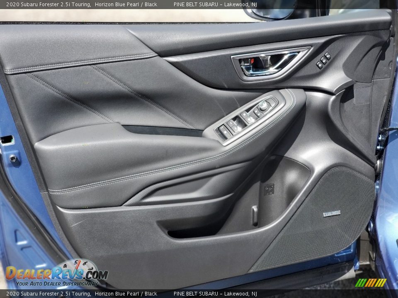398x298 pixels.
Task: Click the tachometer gauge graphic in the watermark
Action: (x=78, y=266)
